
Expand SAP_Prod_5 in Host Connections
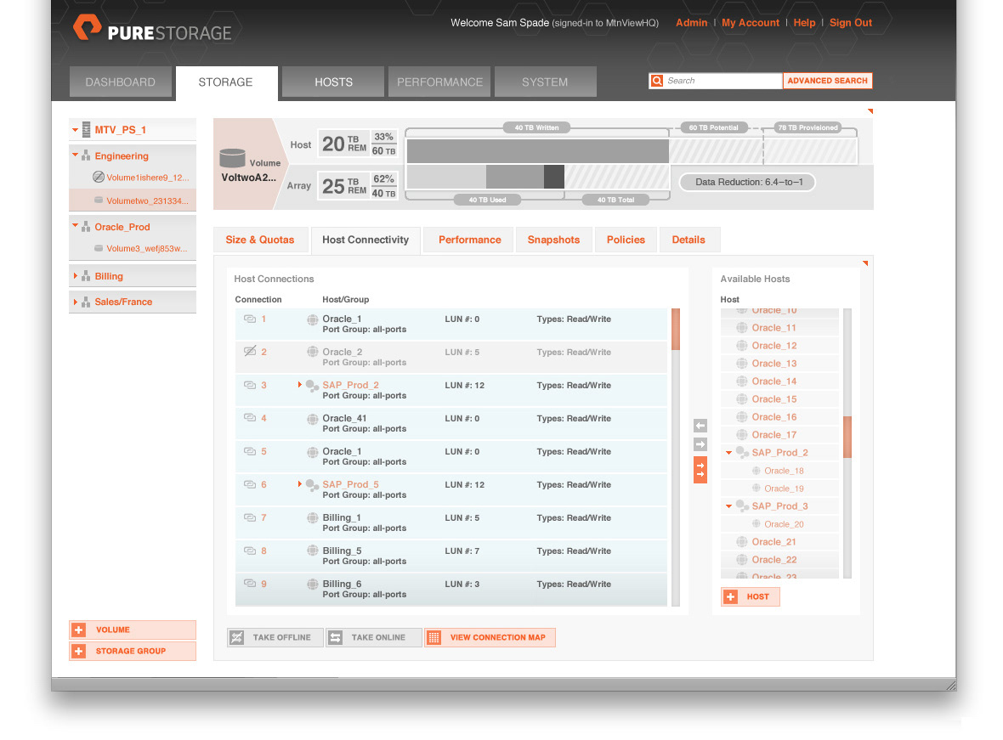299,483
